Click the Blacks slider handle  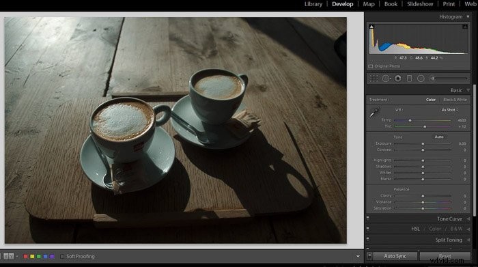[x=423, y=179]
